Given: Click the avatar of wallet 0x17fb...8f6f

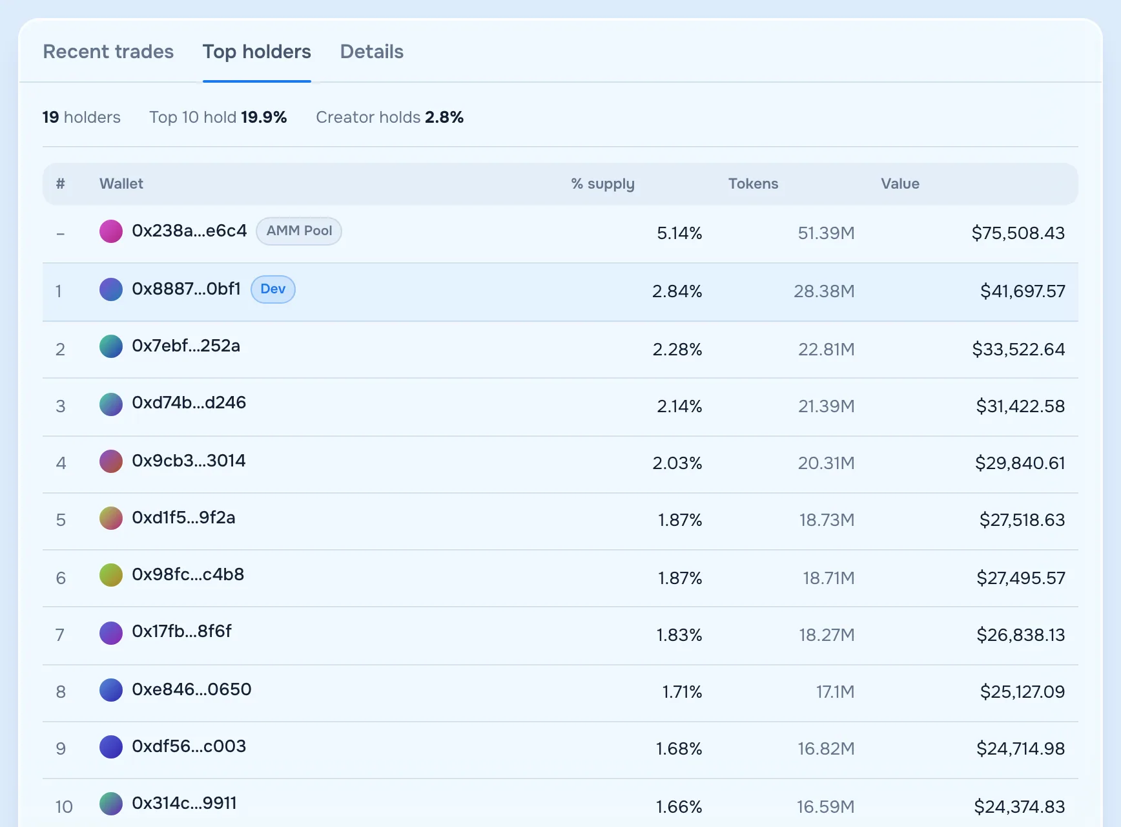Looking at the screenshot, I should click(x=111, y=633).
